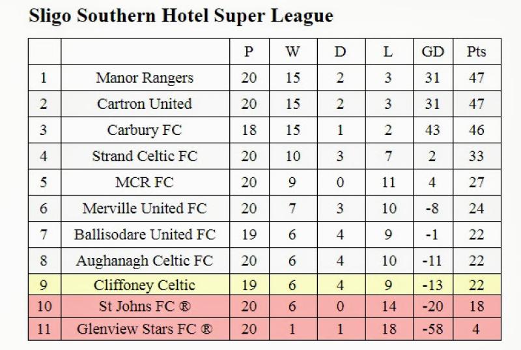The height and width of the screenshot is (350, 521).
Task: Click the highlighted Cliffoney Celtic row
Action: [x=145, y=285]
